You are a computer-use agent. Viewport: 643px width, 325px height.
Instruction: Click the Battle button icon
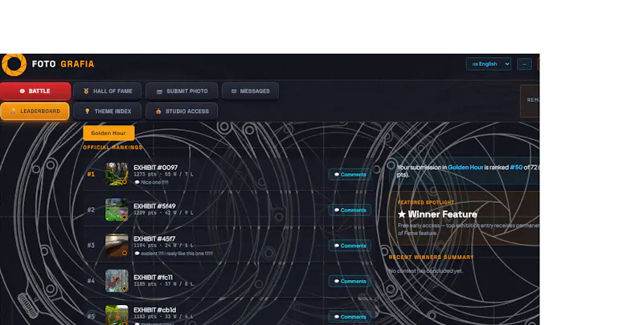pos(23,91)
